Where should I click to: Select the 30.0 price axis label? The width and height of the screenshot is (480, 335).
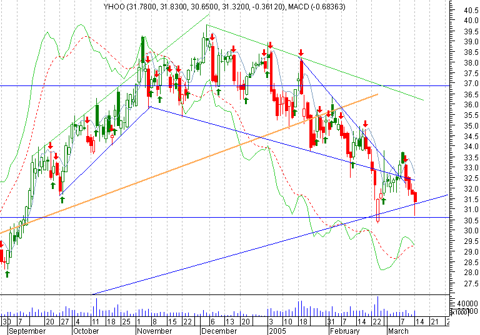pos(471,231)
